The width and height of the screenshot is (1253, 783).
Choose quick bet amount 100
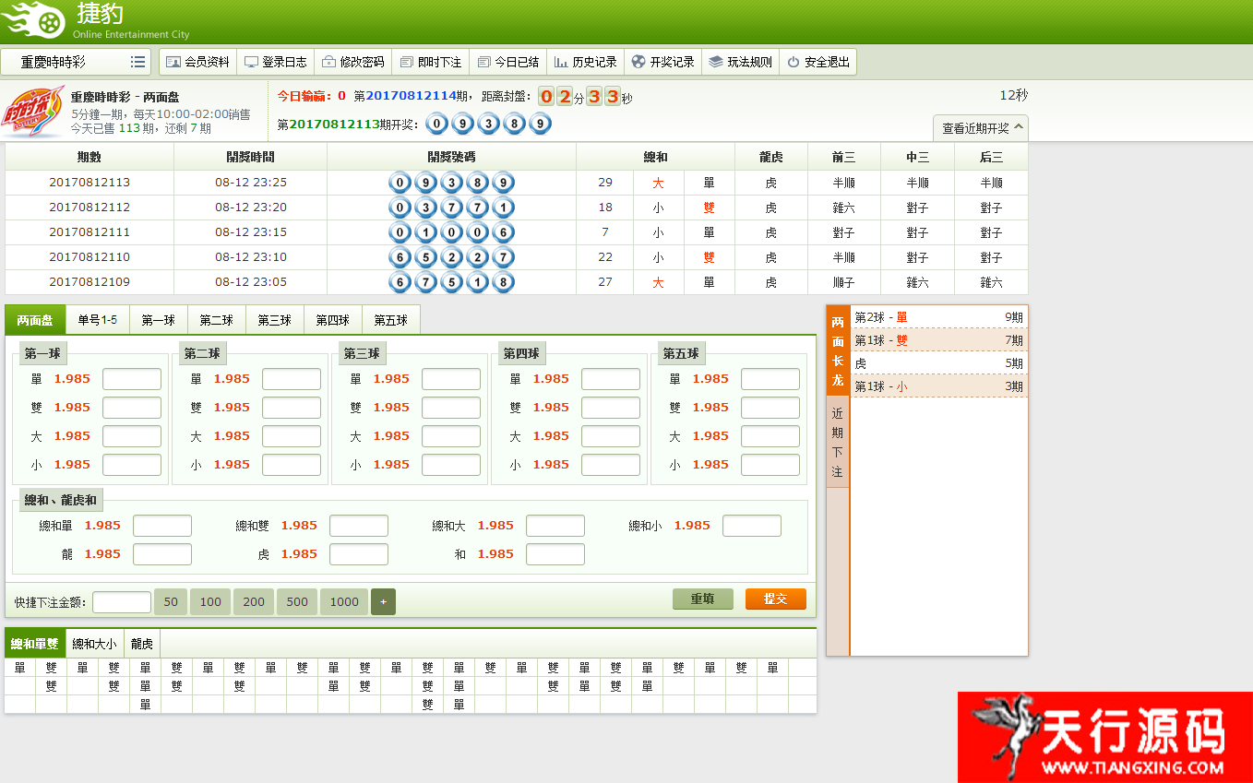click(210, 602)
